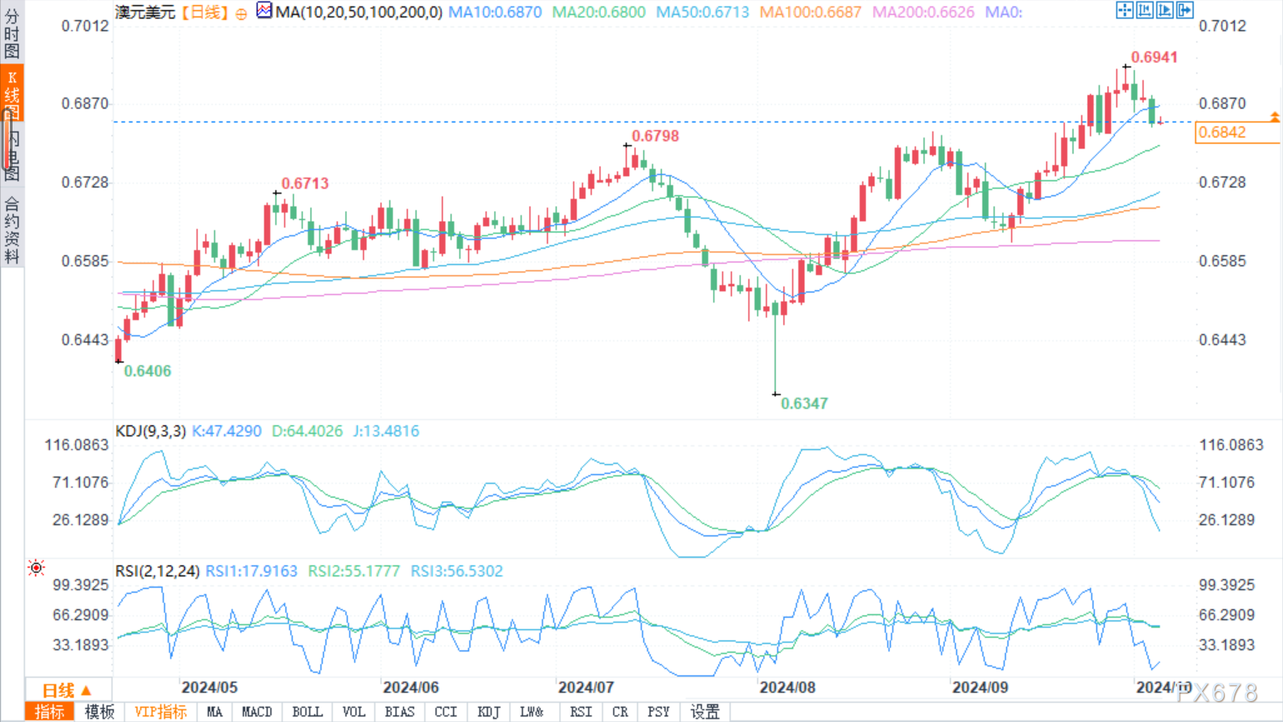
Task: Open VIP指标 link
Action: click(161, 712)
